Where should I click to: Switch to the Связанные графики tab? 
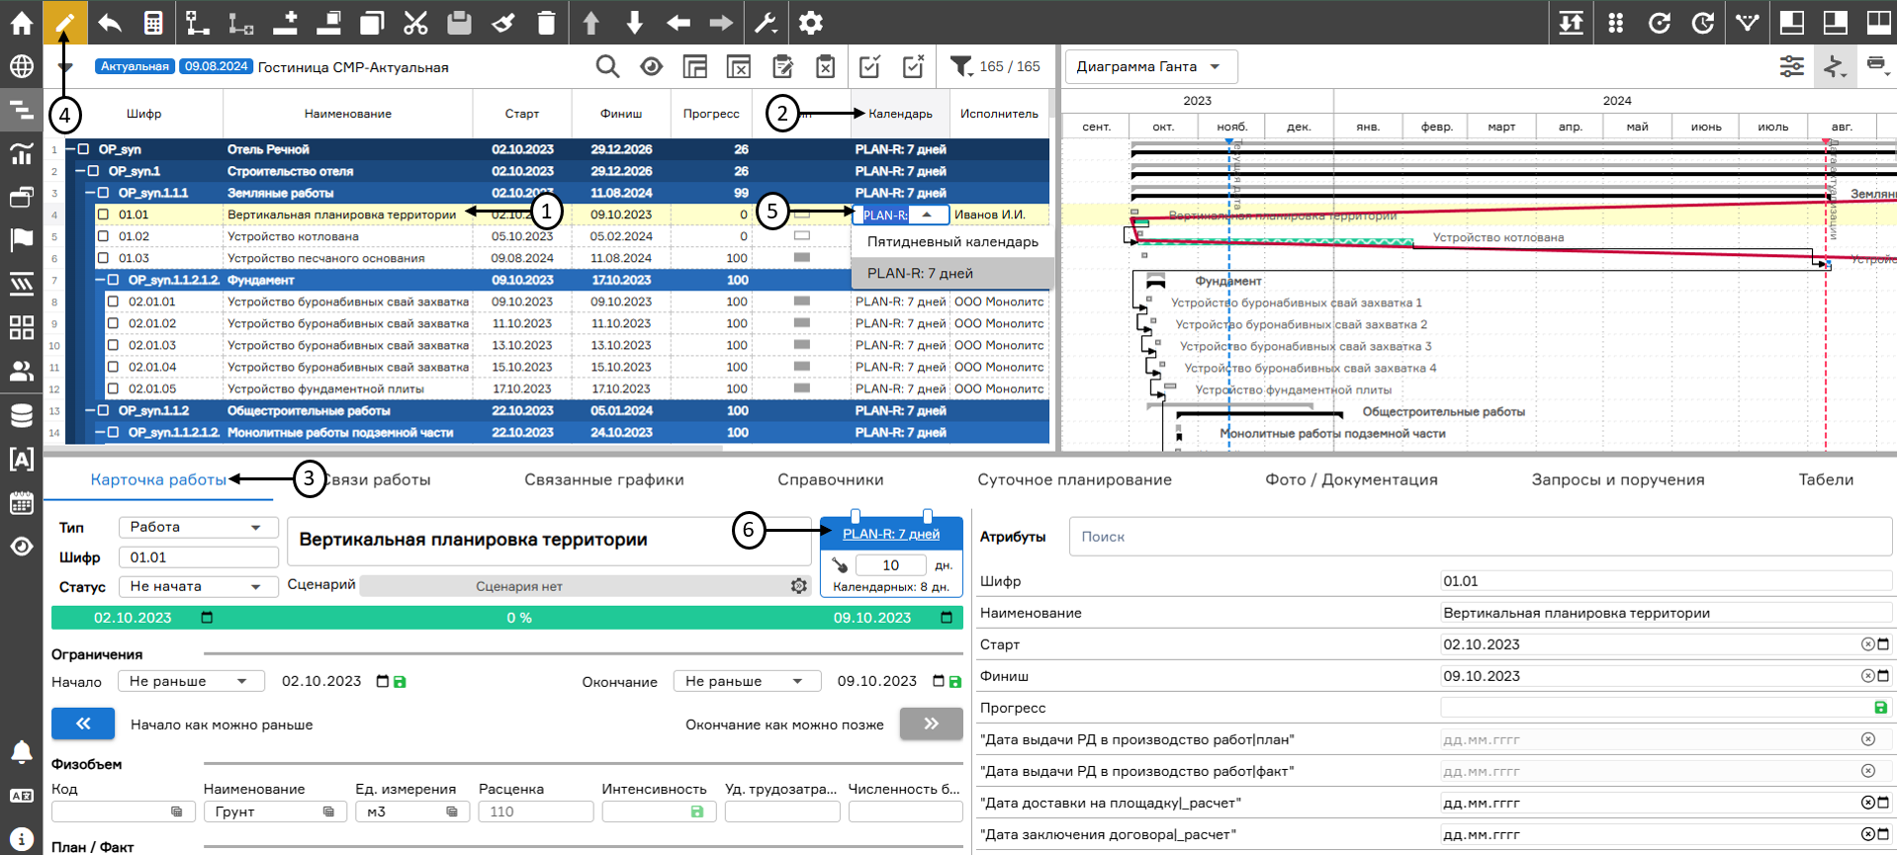point(603,479)
